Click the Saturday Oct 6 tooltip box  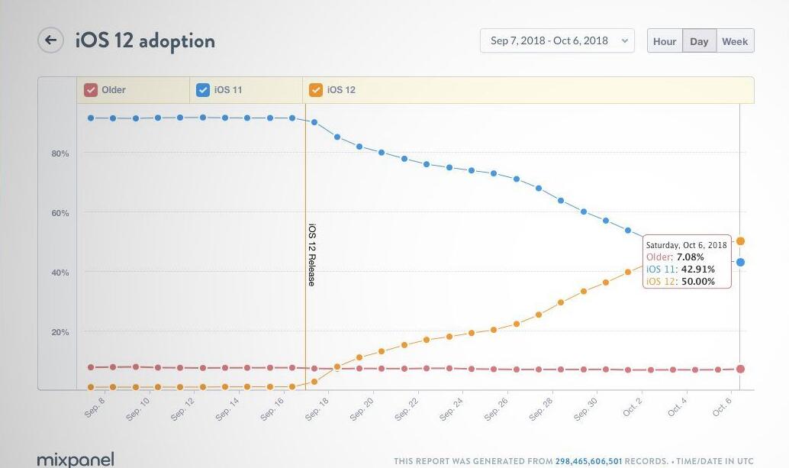coord(686,263)
